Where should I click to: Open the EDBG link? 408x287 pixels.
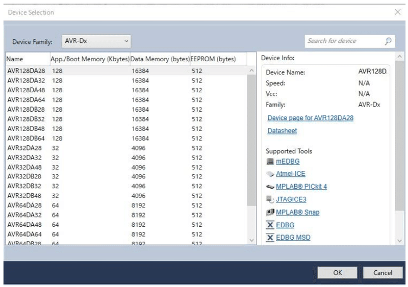[x=285, y=225]
